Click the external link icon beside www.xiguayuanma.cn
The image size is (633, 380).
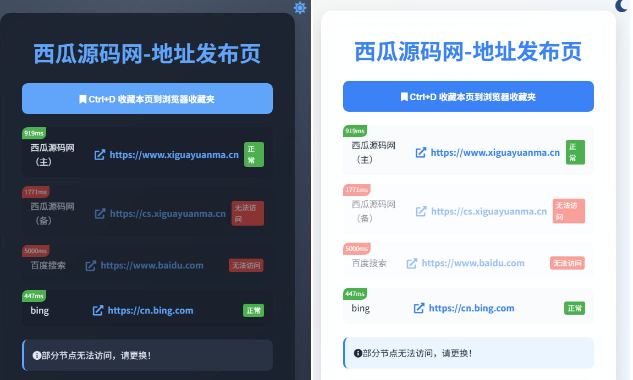(x=99, y=155)
